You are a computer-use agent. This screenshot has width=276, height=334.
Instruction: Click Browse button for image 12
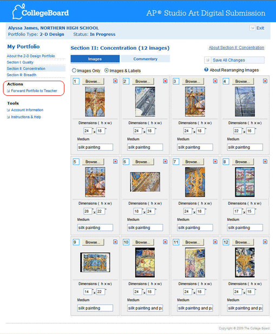[243, 242]
